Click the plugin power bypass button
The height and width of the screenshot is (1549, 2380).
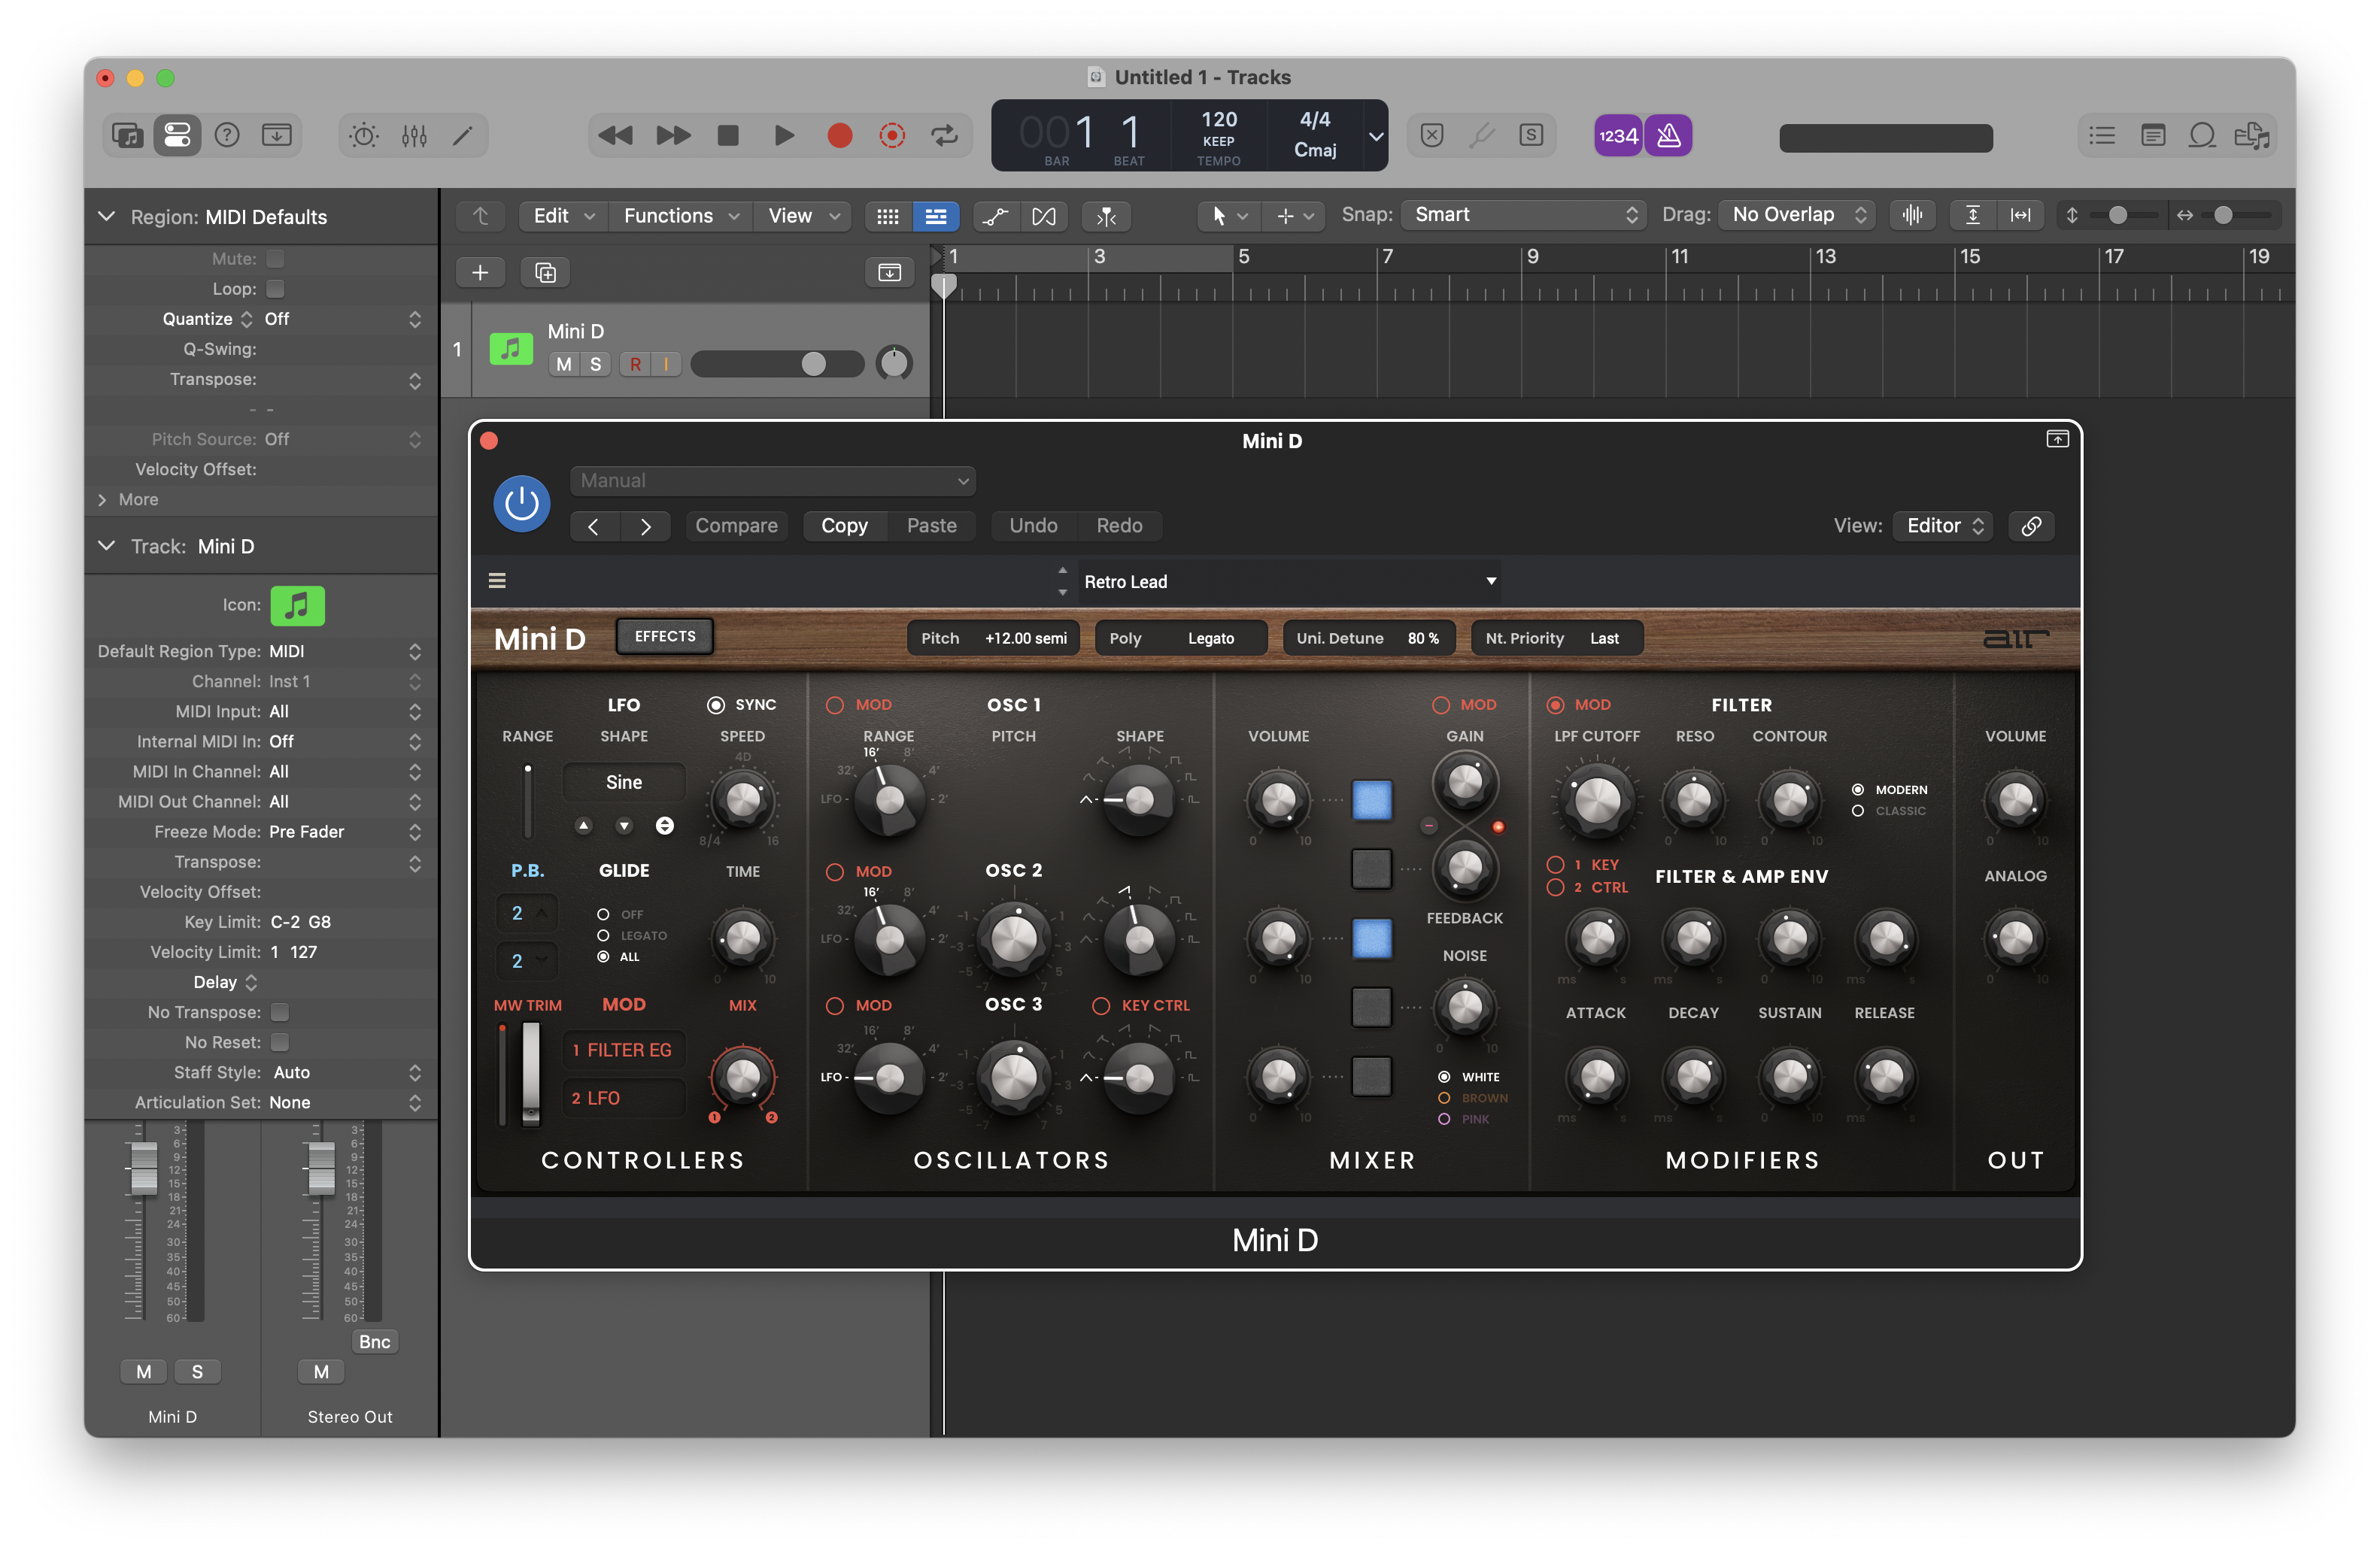tap(521, 504)
